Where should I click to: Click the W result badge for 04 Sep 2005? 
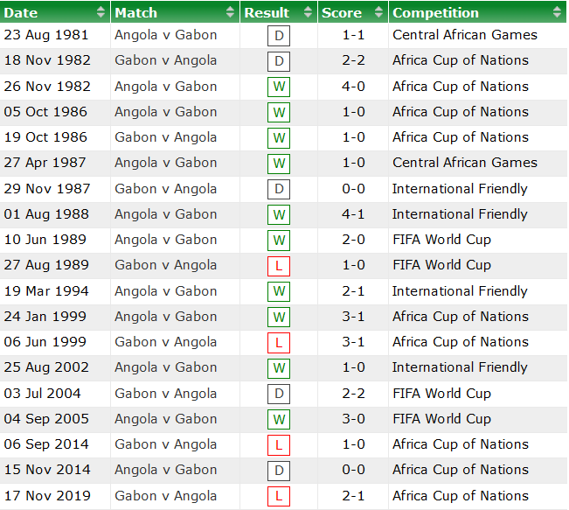click(279, 420)
